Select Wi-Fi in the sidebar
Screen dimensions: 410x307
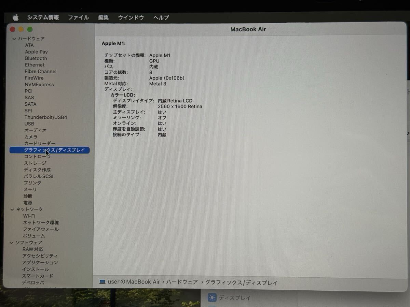pos(29,216)
